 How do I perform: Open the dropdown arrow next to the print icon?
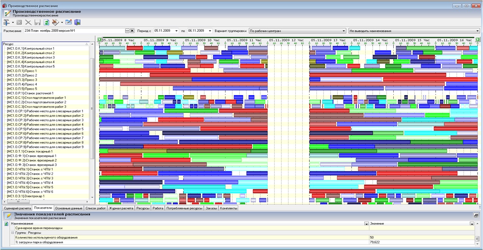[62, 22]
